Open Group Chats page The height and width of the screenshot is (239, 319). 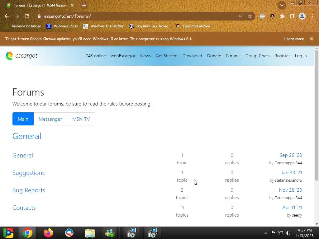pyautogui.click(x=257, y=56)
